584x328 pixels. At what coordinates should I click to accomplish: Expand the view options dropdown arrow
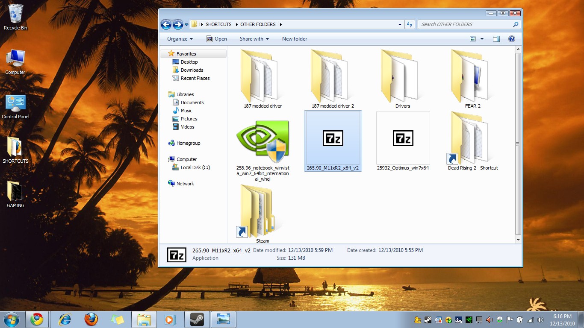pyautogui.click(x=482, y=39)
